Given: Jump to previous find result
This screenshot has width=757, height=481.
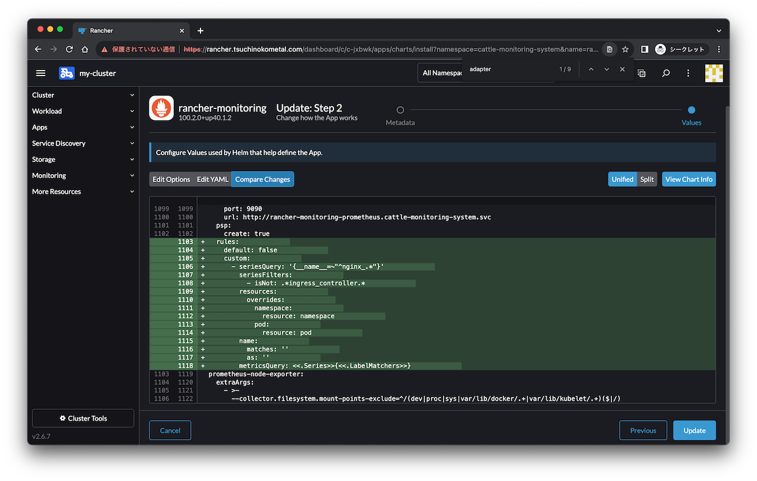Looking at the screenshot, I should tap(591, 69).
